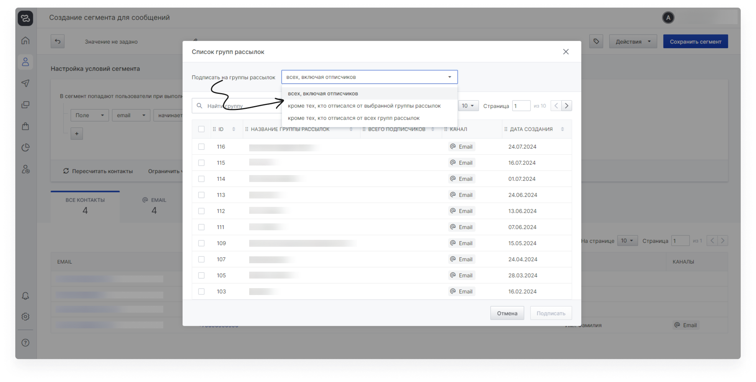
Task: Check the box for group 103
Action: (x=201, y=292)
